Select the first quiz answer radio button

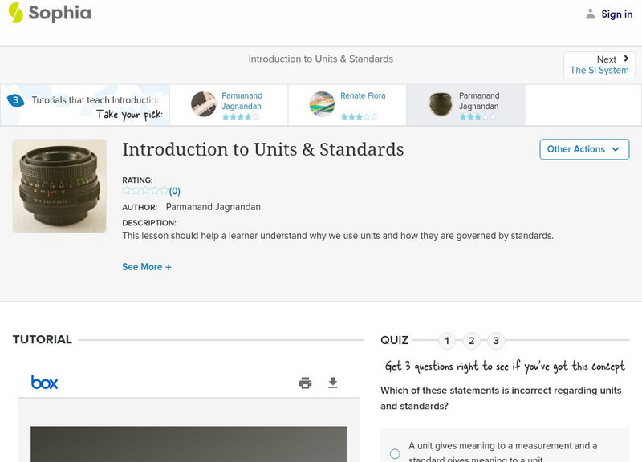395,454
